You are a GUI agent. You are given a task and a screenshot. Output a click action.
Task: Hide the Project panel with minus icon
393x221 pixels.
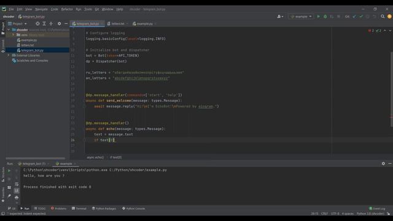click(x=66, y=23)
